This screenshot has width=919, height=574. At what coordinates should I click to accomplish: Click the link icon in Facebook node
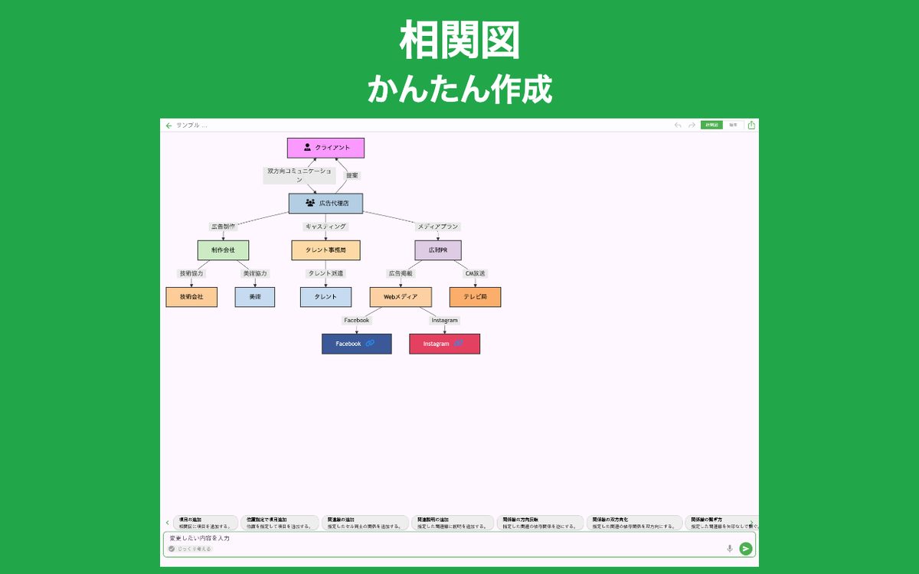tap(370, 344)
